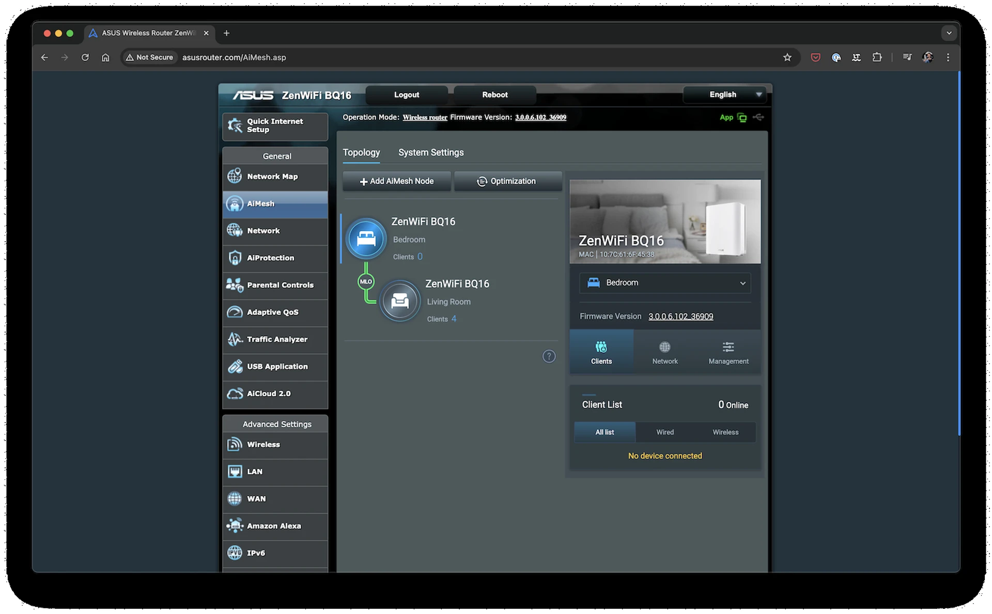Select the Living Room ZenWiFi BQ16 node icon

pyautogui.click(x=400, y=301)
